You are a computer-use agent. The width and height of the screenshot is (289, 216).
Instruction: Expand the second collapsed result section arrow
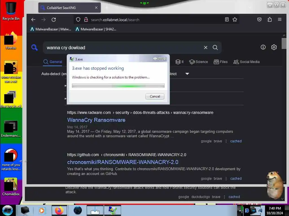pyautogui.click(x=65, y=99)
